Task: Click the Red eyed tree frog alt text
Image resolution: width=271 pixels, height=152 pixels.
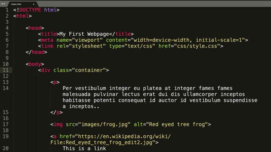Action: click(177, 124)
